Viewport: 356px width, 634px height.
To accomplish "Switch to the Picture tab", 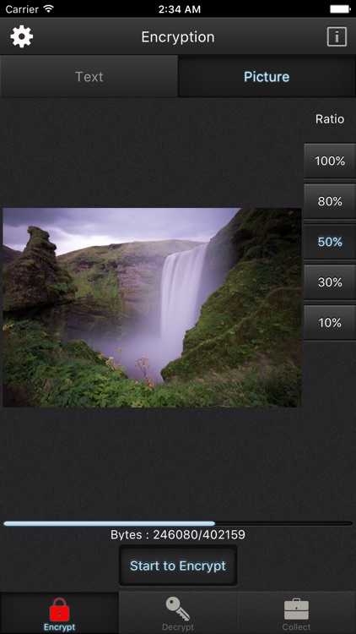I will coord(267,76).
